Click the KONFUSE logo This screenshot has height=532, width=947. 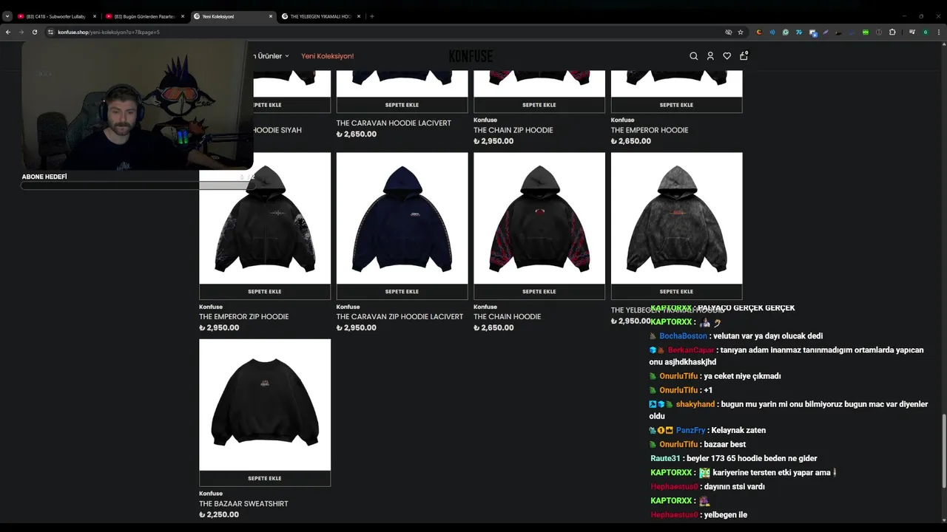click(x=471, y=56)
